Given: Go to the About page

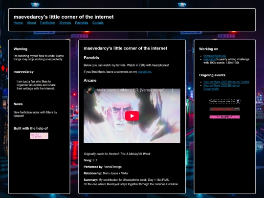Looking at the screenshot, I should click(31, 23).
